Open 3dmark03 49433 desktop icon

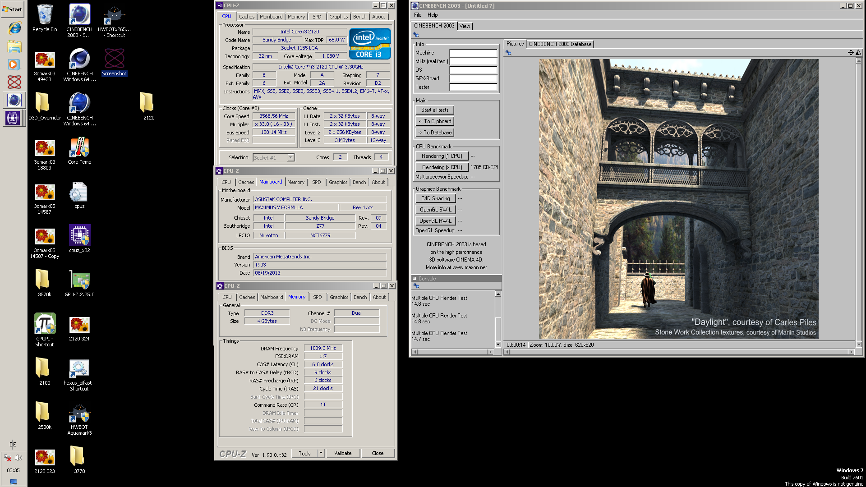[x=44, y=65]
